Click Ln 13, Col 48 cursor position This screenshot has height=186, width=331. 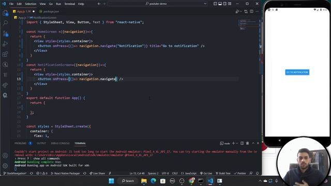click(137, 174)
